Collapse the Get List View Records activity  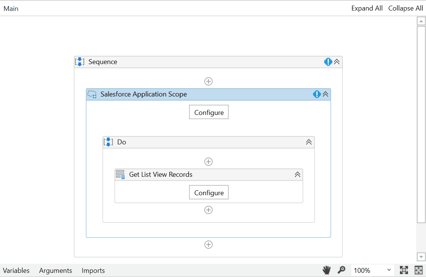pyautogui.click(x=297, y=174)
